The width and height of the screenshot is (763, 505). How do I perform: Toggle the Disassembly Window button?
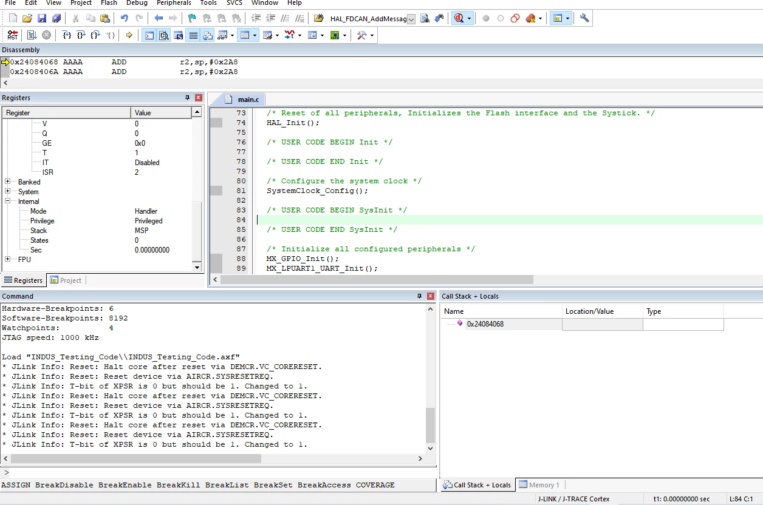pos(163,35)
